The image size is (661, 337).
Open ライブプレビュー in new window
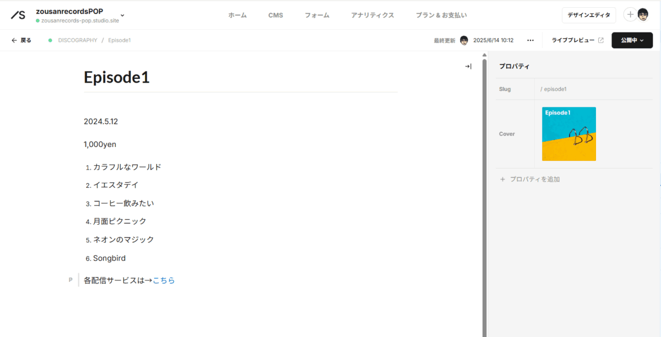click(x=577, y=40)
